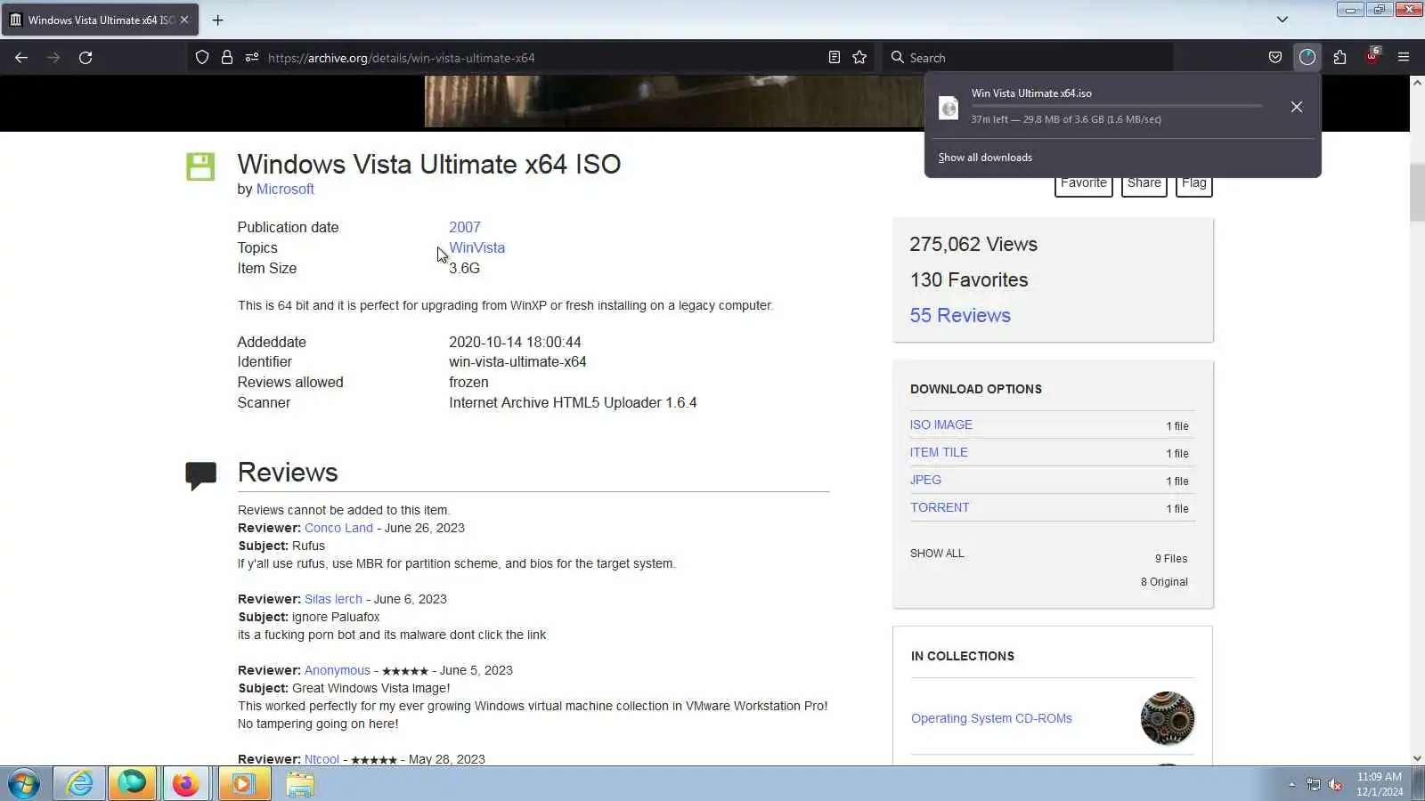Open the green chat-bubble taskbar app

point(133,784)
